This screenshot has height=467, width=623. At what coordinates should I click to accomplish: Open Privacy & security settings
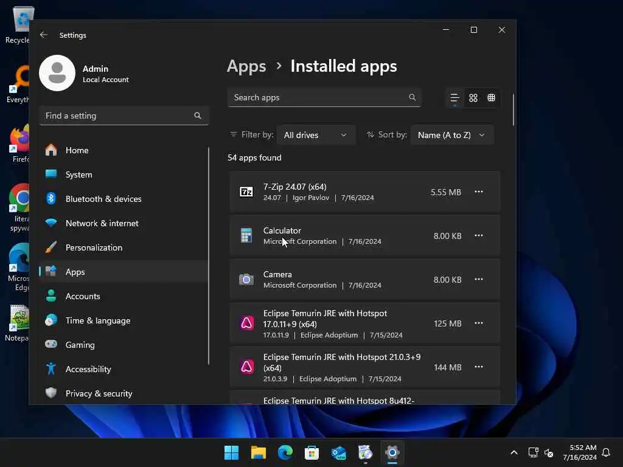124,393
